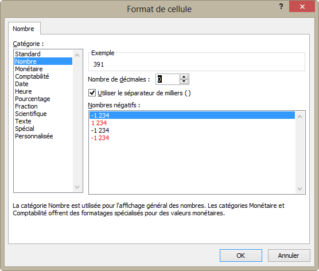Click negative numbers list scroll-up arrow

pyautogui.click(x=299, y=117)
